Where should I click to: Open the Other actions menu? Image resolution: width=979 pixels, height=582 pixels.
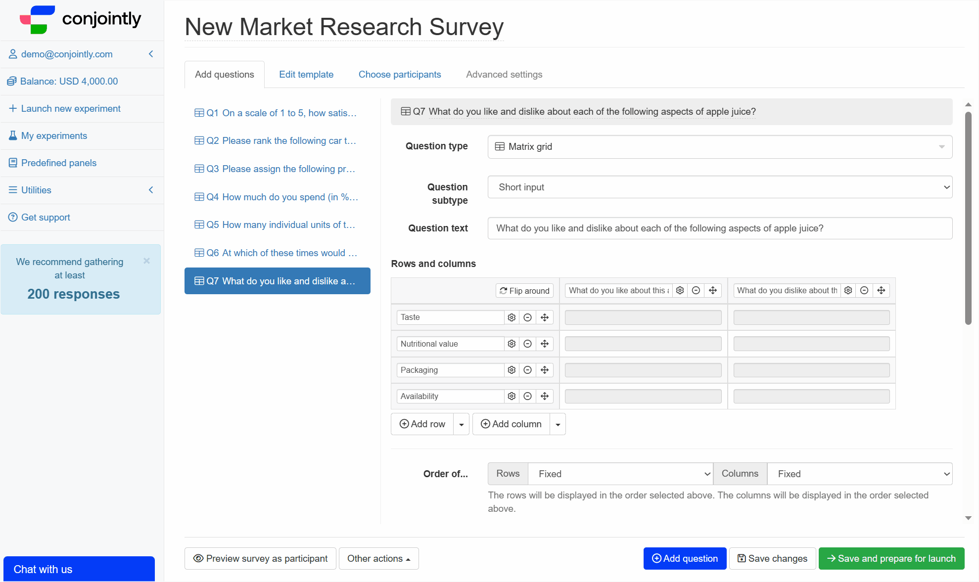[x=379, y=559]
